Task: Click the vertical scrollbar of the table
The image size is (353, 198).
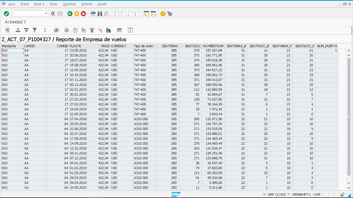Action: pos(349,116)
